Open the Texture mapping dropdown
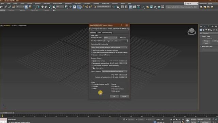The image size is (218, 123). 114,71
